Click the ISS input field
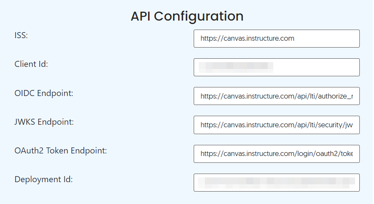 pyautogui.click(x=276, y=39)
